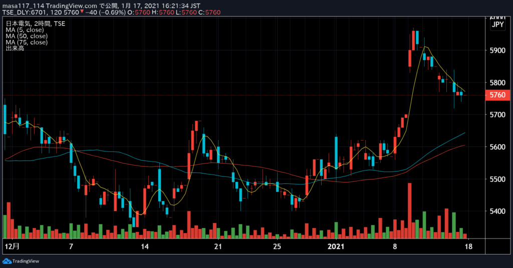Viewport: 513px width, 268px height.
Task: Click the 18 date axis label
Action: click(x=468, y=246)
